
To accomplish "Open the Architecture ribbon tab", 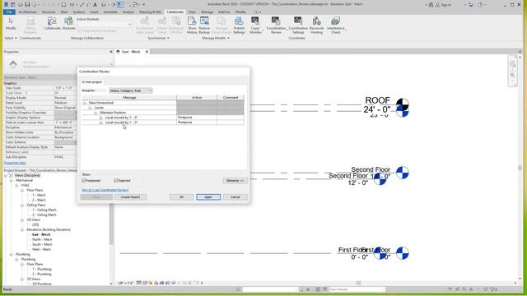I will coord(27,12).
